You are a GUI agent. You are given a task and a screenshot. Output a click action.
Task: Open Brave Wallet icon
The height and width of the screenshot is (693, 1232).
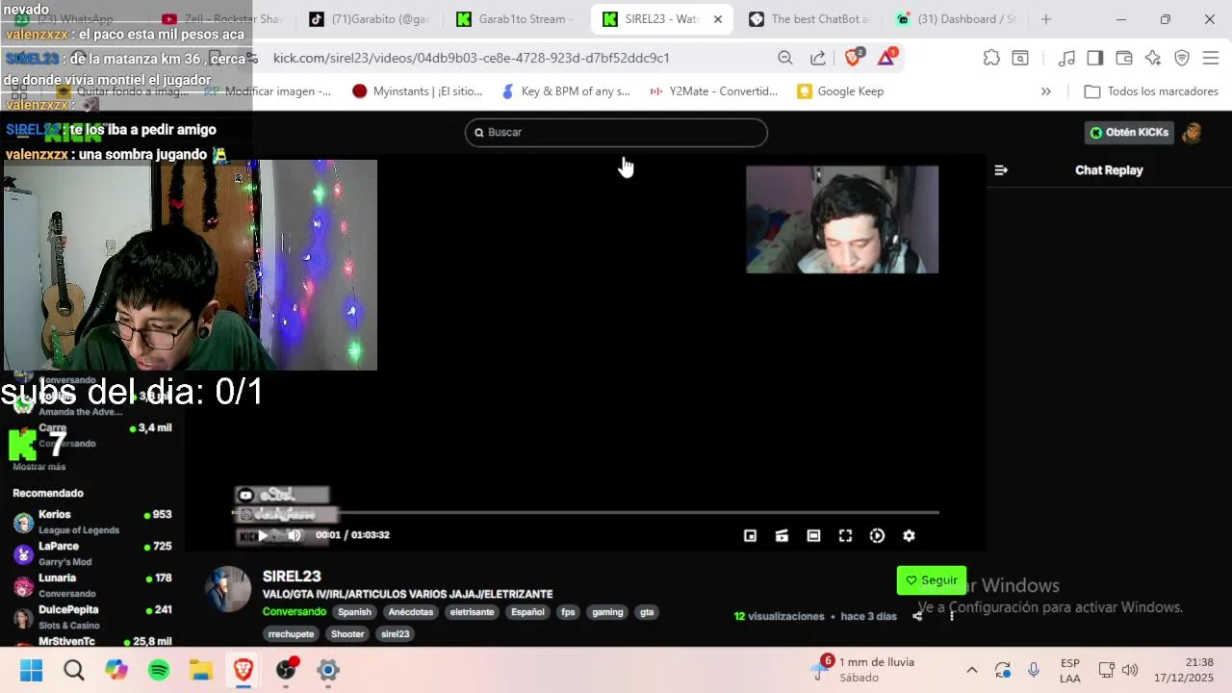click(1124, 58)
